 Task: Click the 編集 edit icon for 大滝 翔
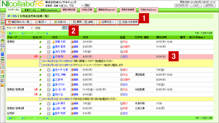[x=74, y=57]
